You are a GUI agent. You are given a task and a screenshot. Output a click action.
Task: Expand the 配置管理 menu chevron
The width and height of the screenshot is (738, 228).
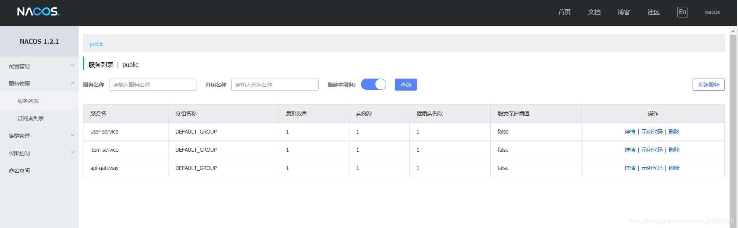pyautogui.click(x=73, y=66)
